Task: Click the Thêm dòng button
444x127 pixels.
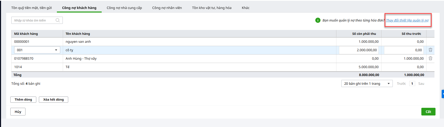Action: point(23,100)
